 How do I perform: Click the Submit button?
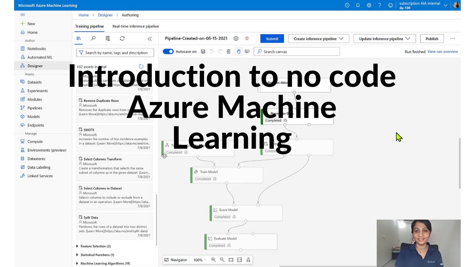coord(272,39)
